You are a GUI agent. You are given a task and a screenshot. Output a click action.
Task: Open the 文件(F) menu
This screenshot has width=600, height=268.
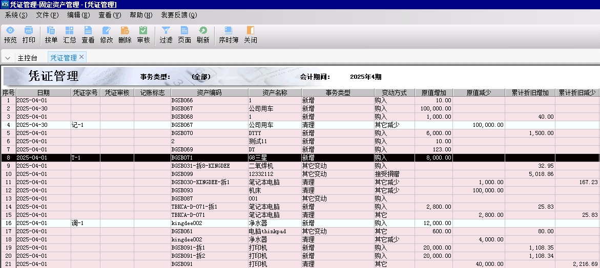click(x=48, y=15)
